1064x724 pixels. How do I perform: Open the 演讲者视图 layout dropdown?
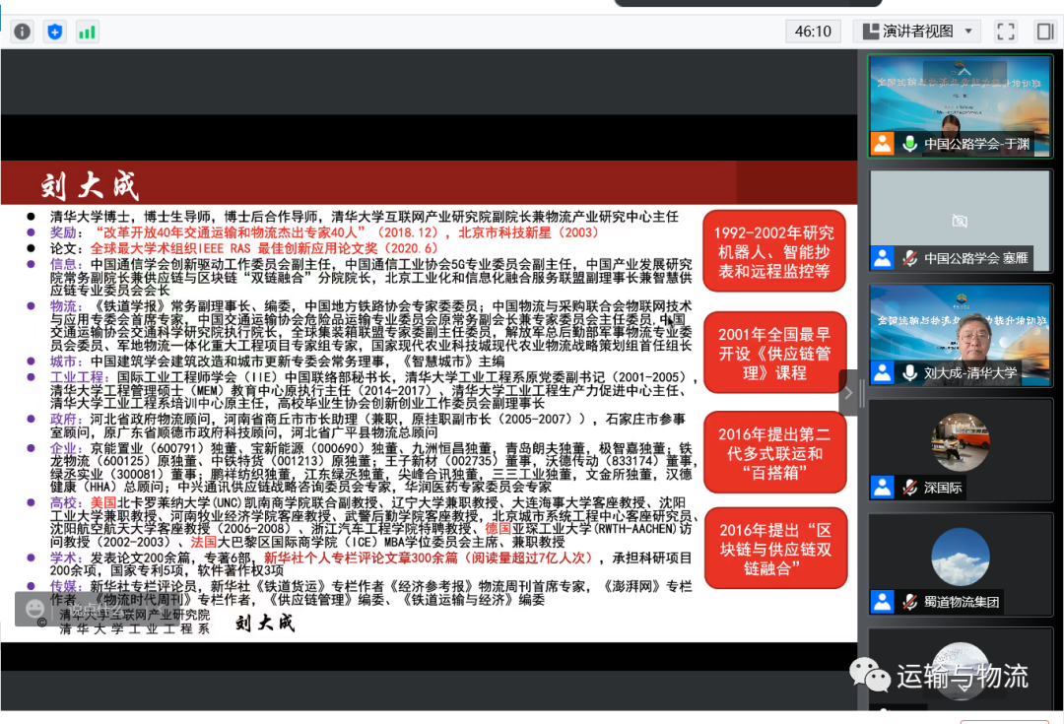point(917,32)
